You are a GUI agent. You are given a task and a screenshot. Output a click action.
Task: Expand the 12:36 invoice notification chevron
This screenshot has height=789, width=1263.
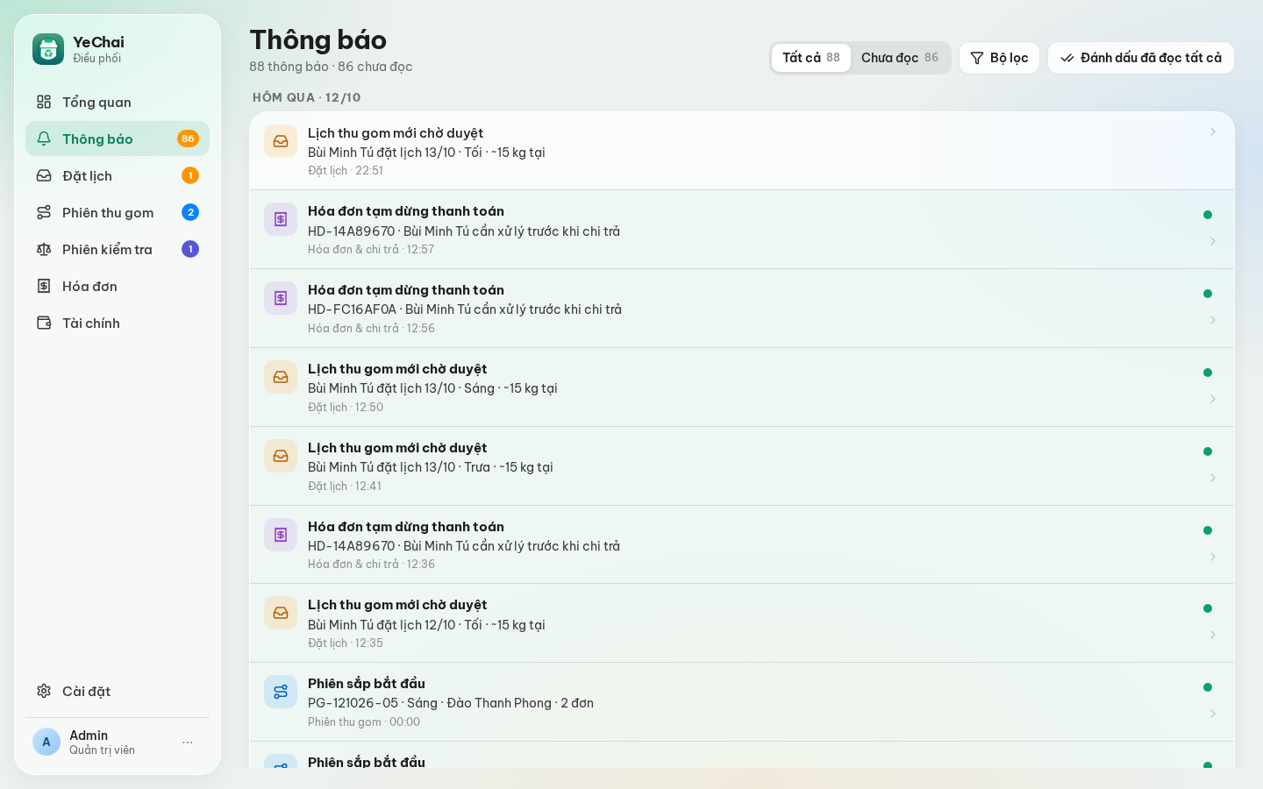click(x=1213, y=557)
